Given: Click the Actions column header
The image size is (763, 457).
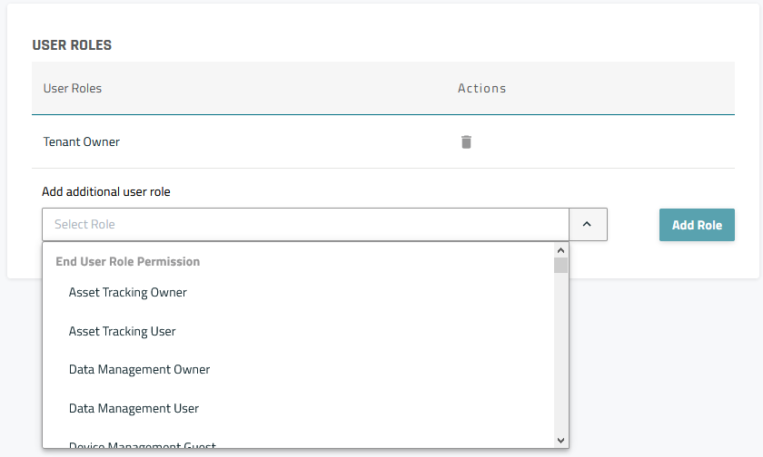Looking at the screenshot, I should point(481,89).
